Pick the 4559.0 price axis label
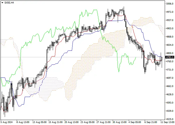 tap(170, 111)
